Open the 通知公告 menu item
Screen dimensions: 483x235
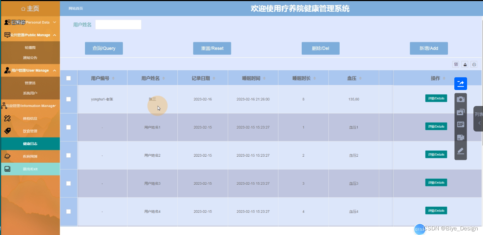(30, 58)
